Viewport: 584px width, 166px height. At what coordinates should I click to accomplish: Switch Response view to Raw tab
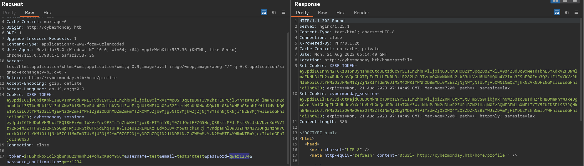[x=322, y=13]
